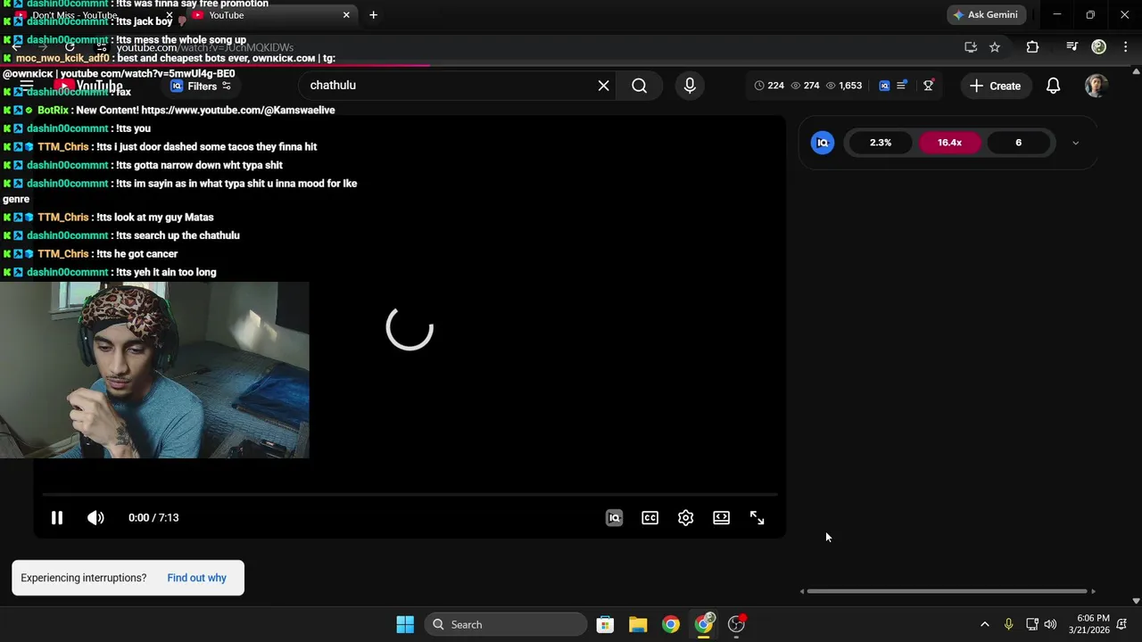Open the system volume tray icon
This screenshot has height=642, width=1142.
coord(1050,624)
